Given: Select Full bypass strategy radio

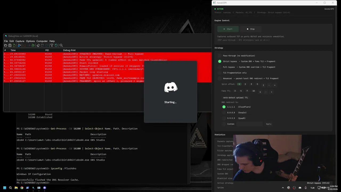Looking at the screenshot, I should tap(220, 67).
